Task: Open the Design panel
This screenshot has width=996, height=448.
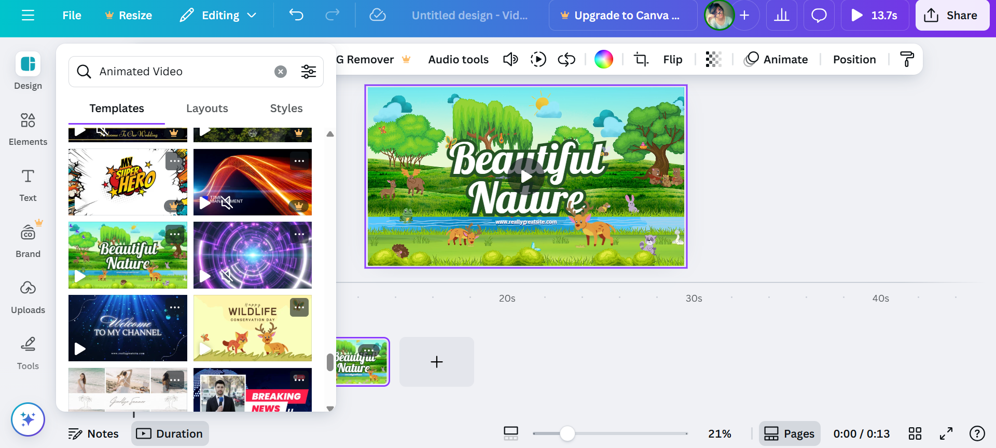Action: [28, 72]
